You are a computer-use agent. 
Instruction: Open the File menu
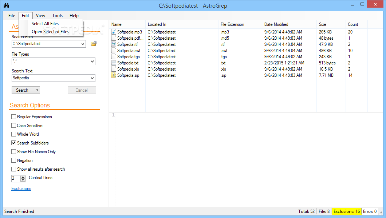pyautogui.click(x=12, y=16)
